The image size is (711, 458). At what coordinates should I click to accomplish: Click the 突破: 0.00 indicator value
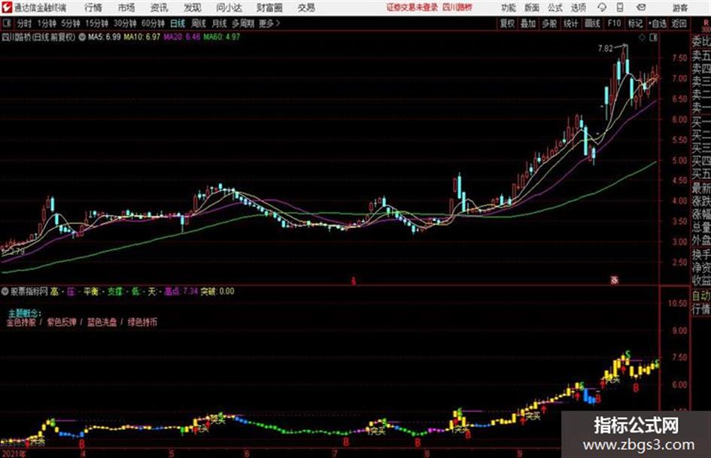pos(217,291)
